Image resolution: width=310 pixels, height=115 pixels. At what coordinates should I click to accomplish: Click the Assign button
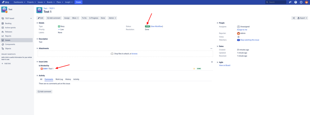tap(67, 18)
